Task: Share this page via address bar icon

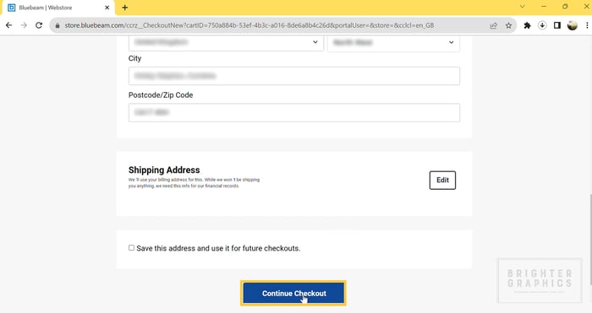Action: point(493,25)
